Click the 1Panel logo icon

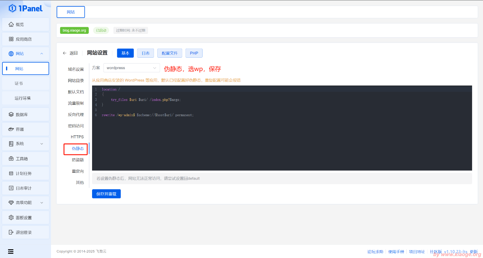pos(12,8)
